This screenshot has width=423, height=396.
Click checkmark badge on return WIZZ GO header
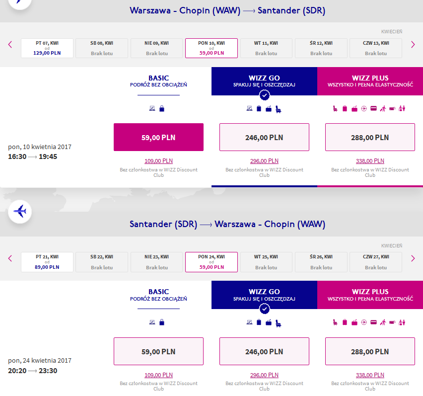[264, 309]
